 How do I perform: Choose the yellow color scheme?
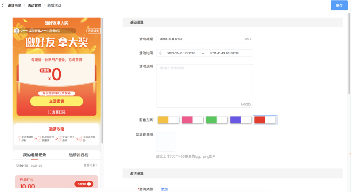168,120
